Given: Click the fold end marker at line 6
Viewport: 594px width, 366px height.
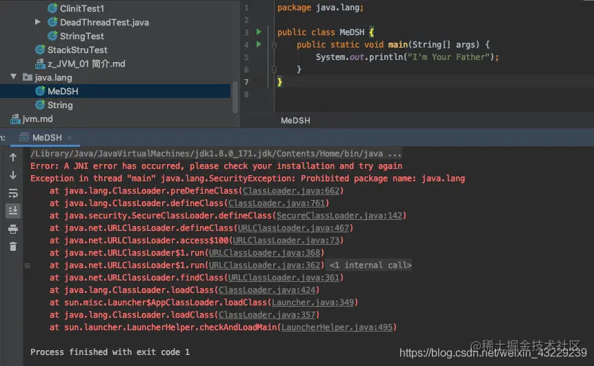Looking at the screenshot, I should (274, 70).
